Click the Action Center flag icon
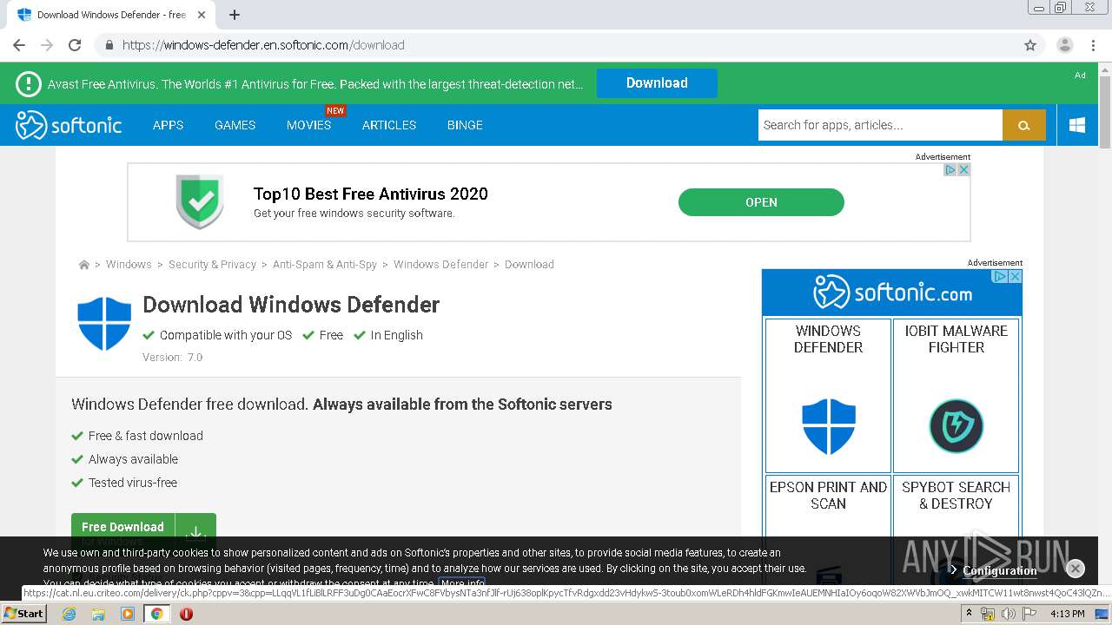Image resolution: width=1112 pixels, height=625 pixels. (1029, 614)
